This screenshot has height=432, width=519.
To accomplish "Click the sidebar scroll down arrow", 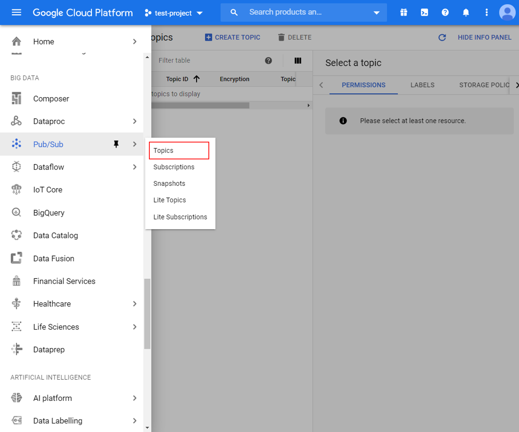I will [x=147, y=427].
